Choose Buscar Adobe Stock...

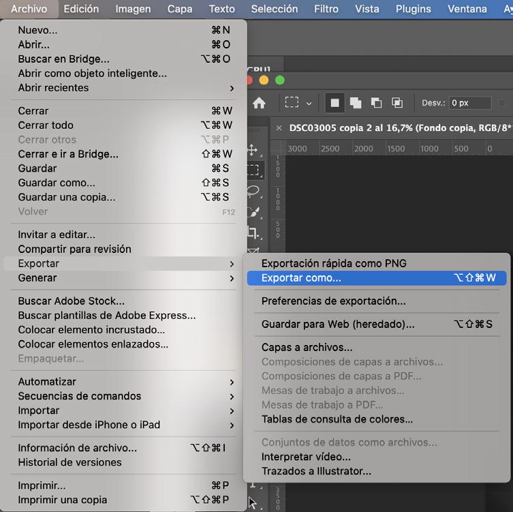pyautogui.click(x=124, y=301)
